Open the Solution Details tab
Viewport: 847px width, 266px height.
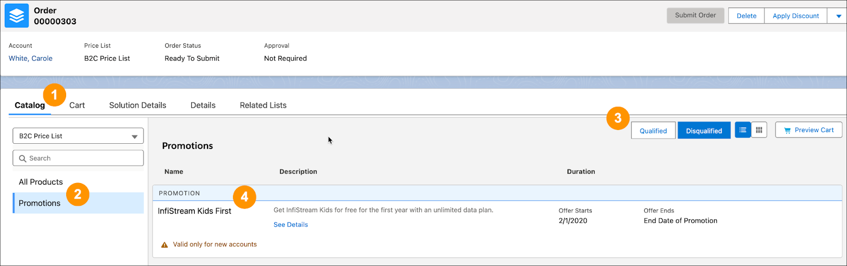138,105
